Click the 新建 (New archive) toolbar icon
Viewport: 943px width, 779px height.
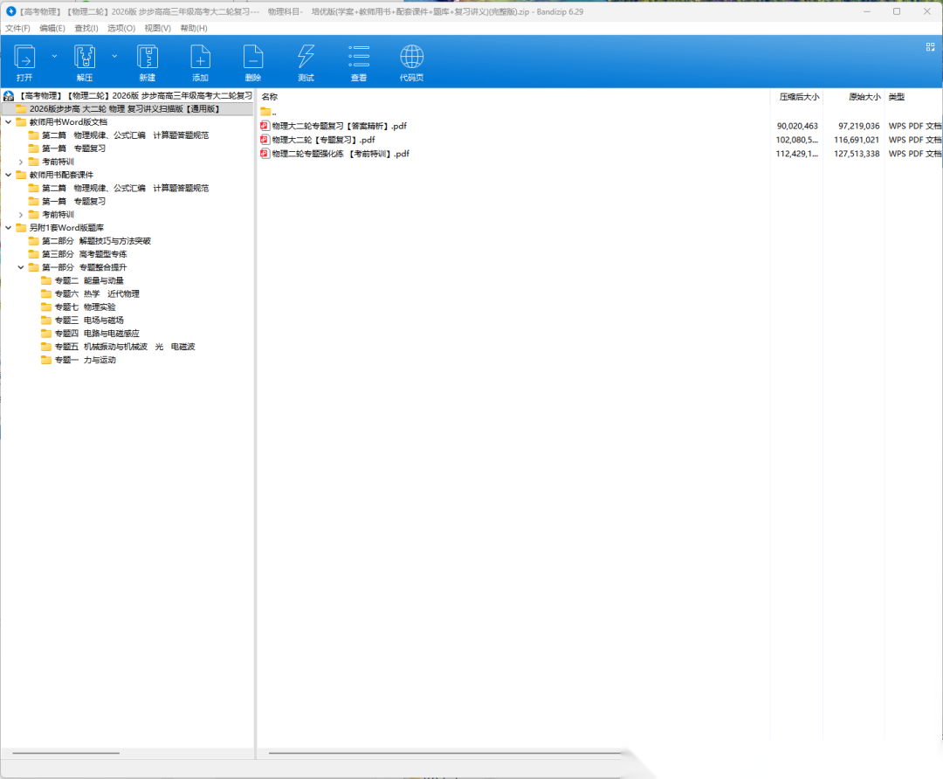pos(147,58)
